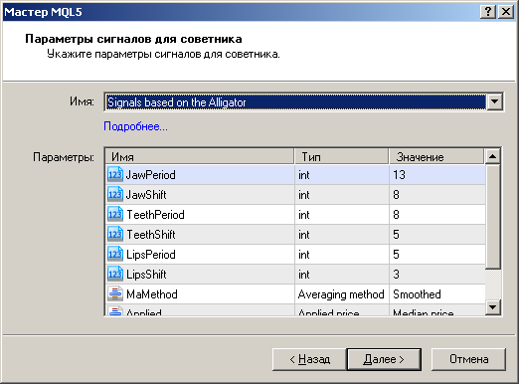Select the TeethShift parameter name
Screen dimensions: 519x384
tap(151, 235)
